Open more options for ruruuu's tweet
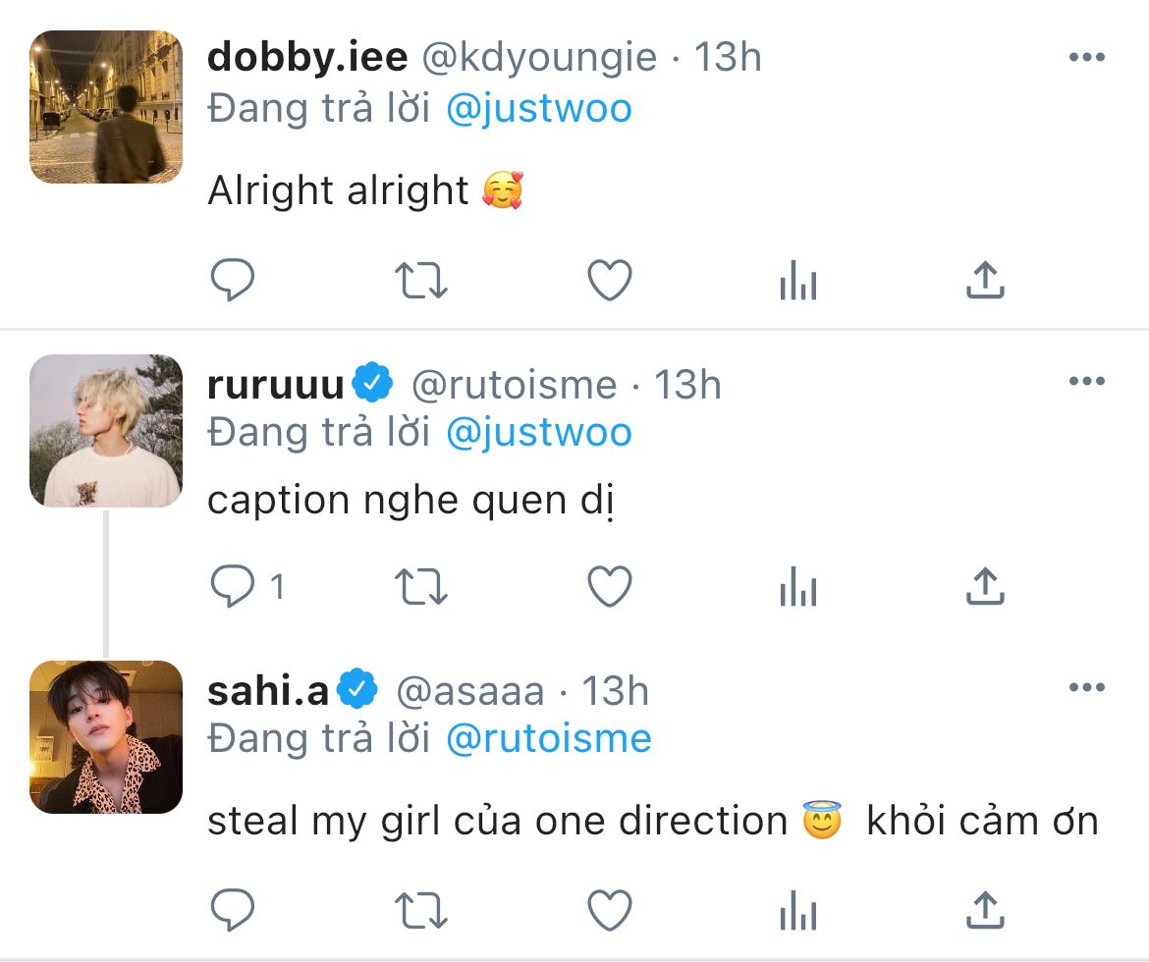 pos(1086,382)
